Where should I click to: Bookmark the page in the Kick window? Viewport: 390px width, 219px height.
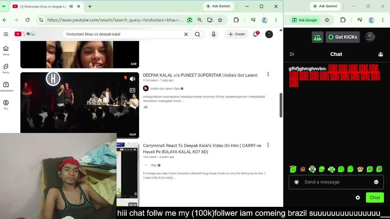point(327,20)
